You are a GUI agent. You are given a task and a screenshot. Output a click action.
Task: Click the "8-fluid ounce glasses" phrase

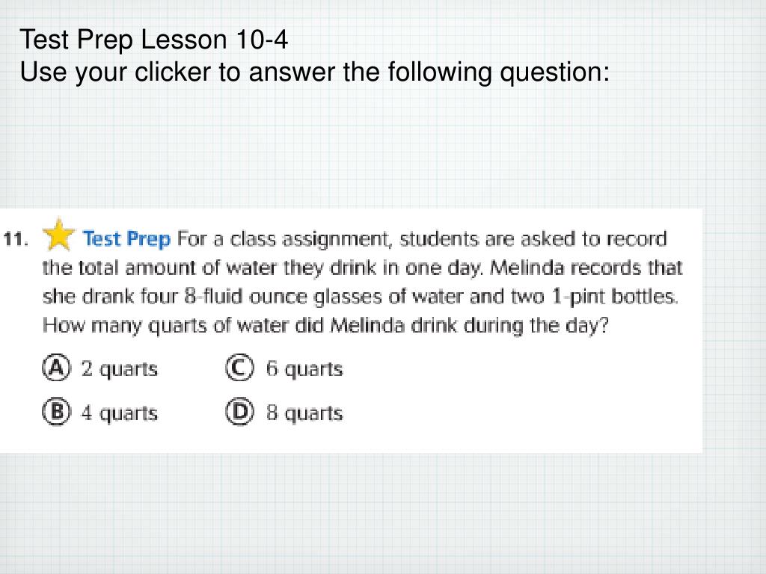(283, 296)
